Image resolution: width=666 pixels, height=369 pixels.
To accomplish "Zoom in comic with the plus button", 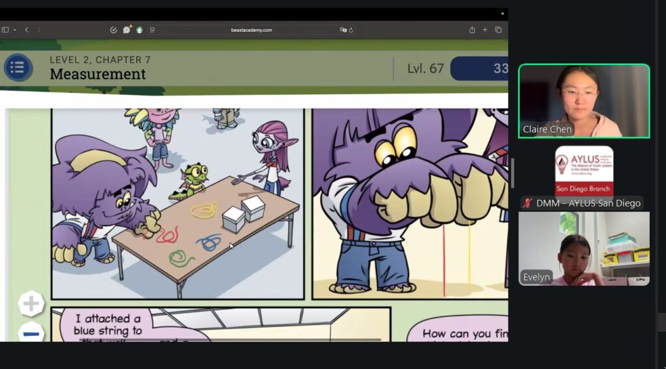I will pos(31,303).
